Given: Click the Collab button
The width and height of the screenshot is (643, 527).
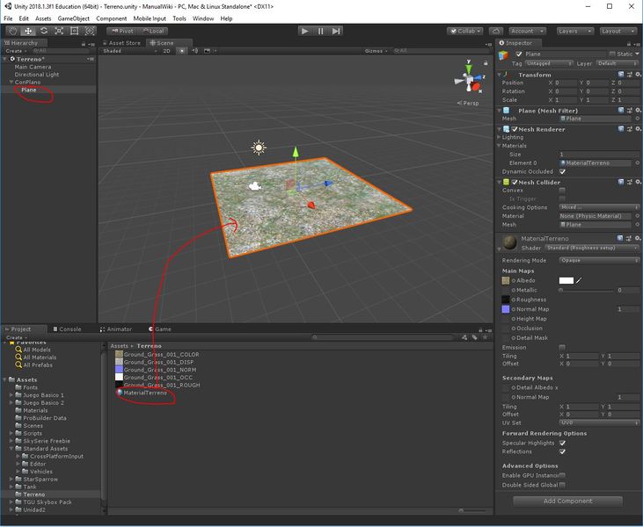Looking at the screenshot, I should pyautogui.click(x=465, y=31).
